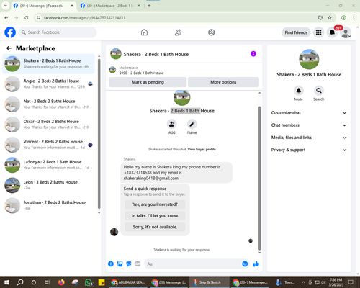Send 'In talks. I'll let you know.' response
Image resolution: width=360 pixels, height=288 pixels.
(x=155, y=215)
